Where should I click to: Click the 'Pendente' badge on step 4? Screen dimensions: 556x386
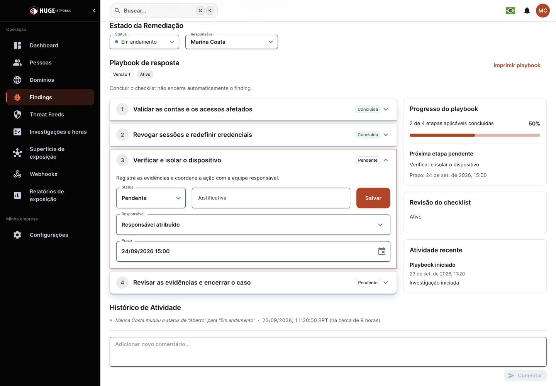pyautogui.click(x=368, y=283)
